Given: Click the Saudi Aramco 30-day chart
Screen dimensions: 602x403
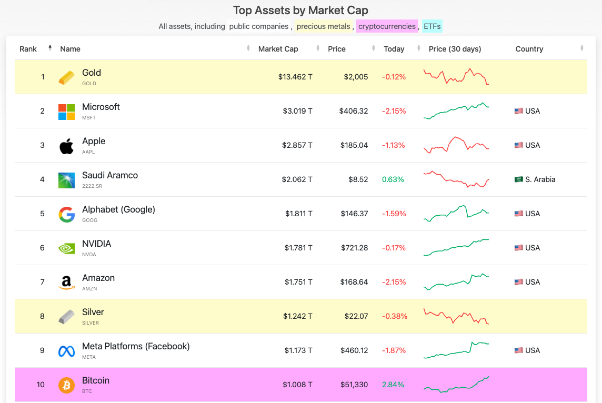Looking at the screenshot, I should click(x=456, y=179).
